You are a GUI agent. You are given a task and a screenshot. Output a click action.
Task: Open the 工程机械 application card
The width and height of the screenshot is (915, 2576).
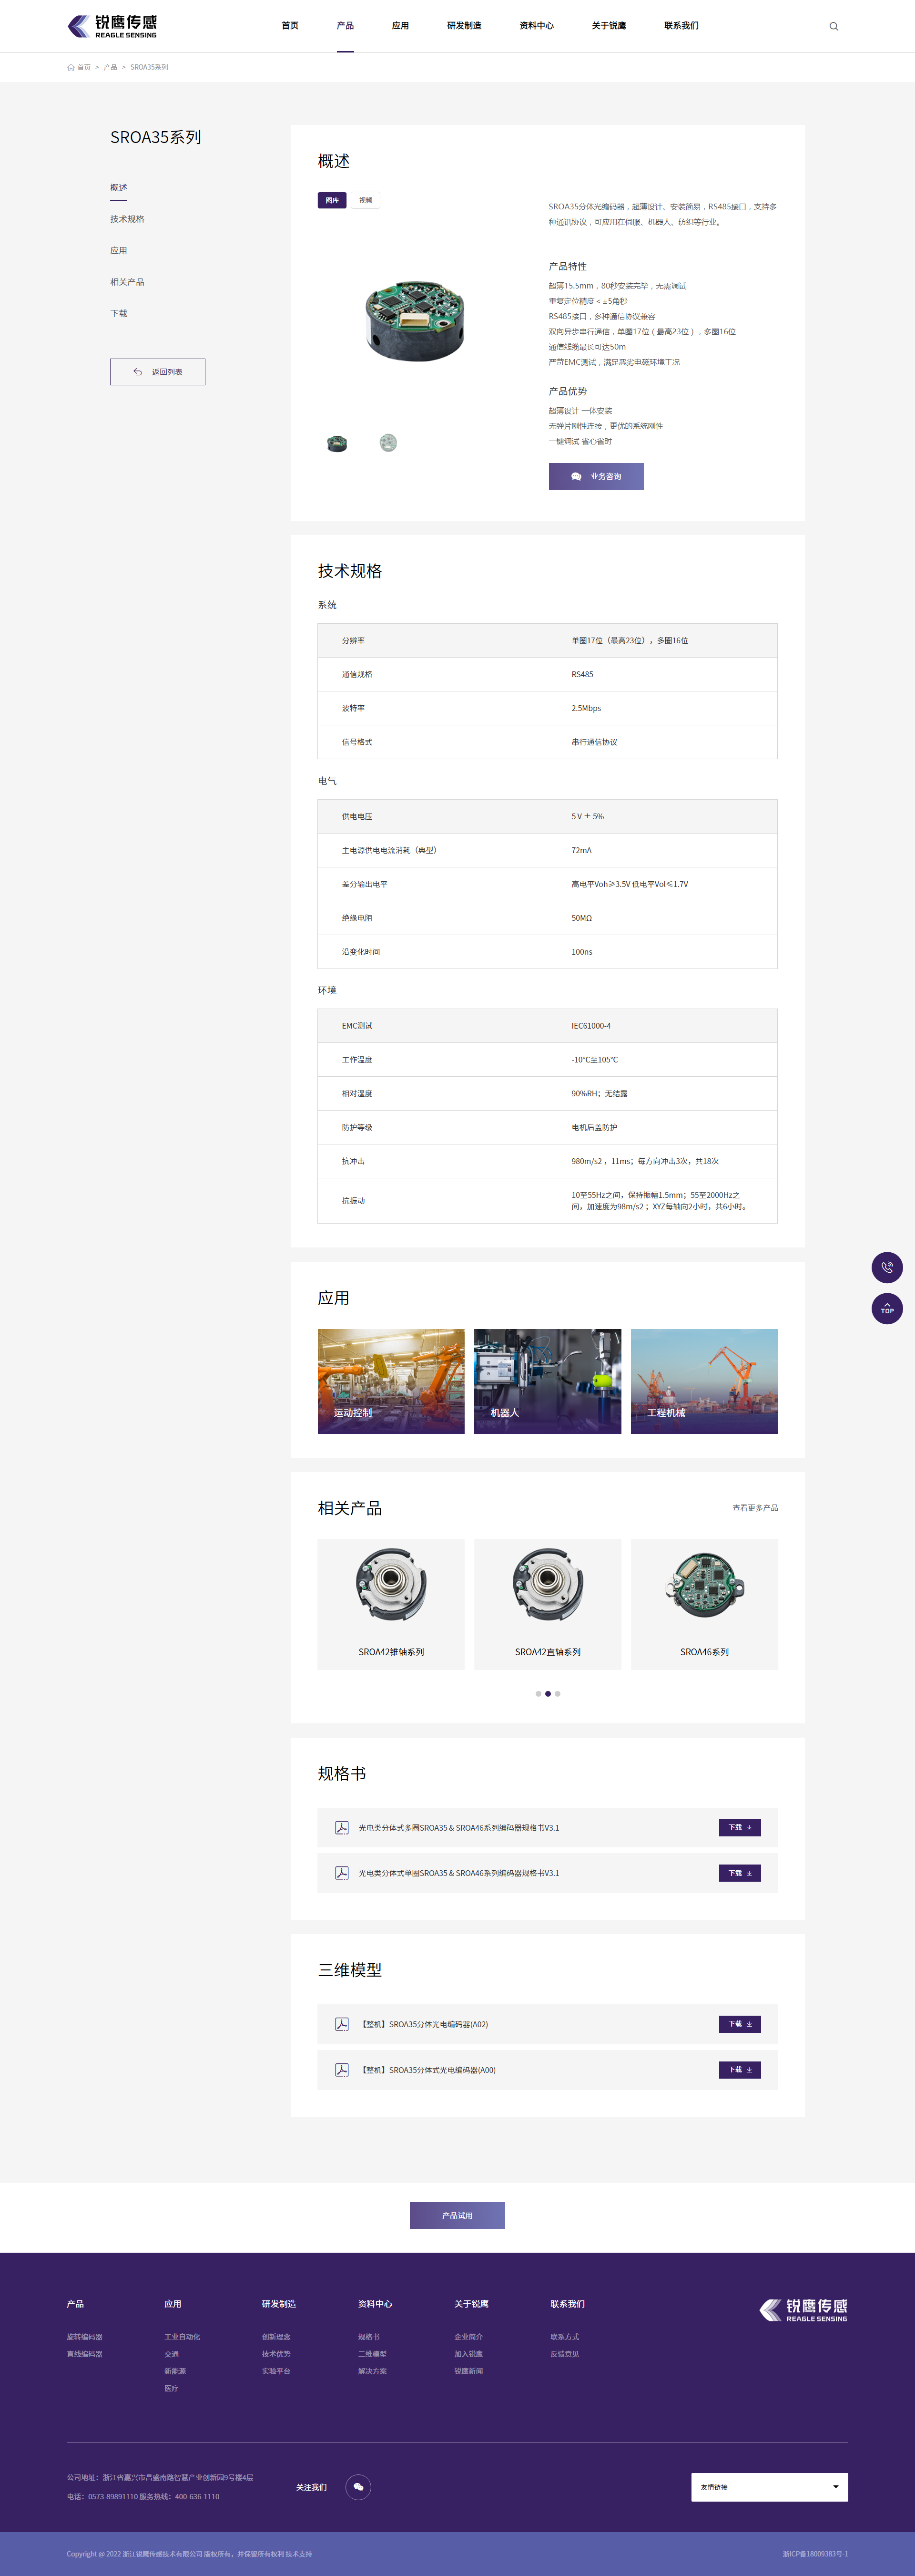704,1381
